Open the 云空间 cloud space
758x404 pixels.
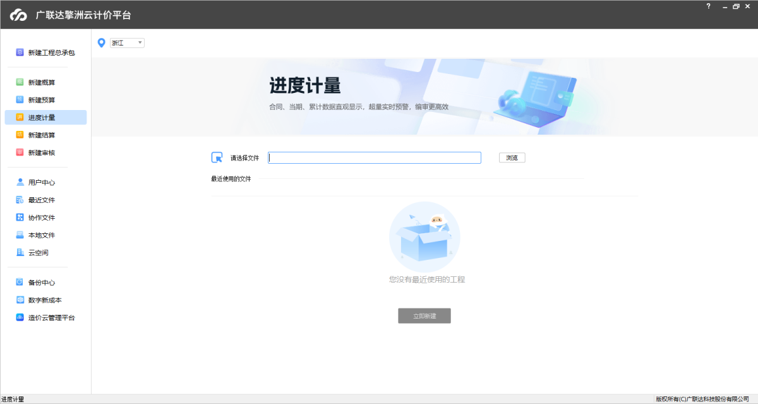[38, 252]
